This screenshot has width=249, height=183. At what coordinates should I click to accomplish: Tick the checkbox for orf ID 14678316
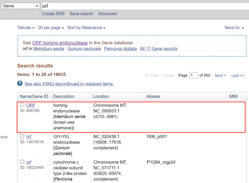[22, 136]
